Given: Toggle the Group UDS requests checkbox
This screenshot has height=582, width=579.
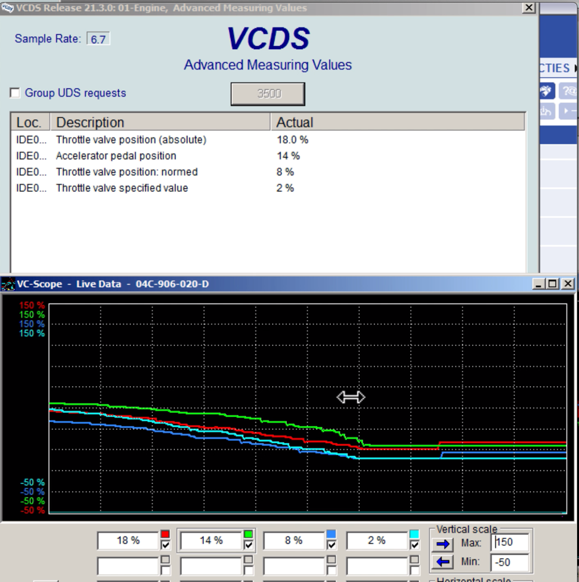Looking at the screenshot, I should [x=15, y=93].
